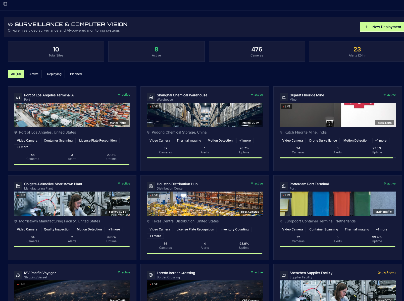Click location pin next to Kutch Fluorite Mine
Viewport: 404px width, 301px height.
point(281,132)
